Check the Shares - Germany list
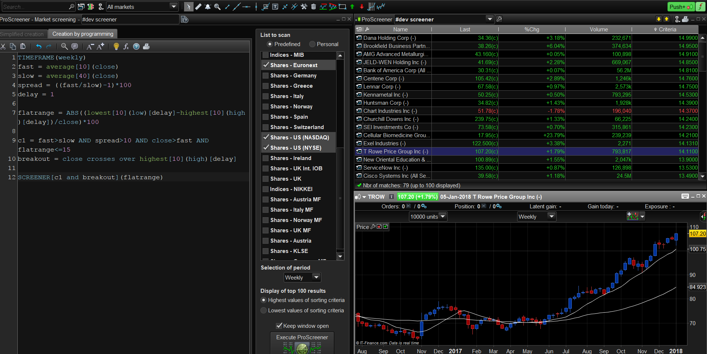707x354 pixels. (266, 76)
